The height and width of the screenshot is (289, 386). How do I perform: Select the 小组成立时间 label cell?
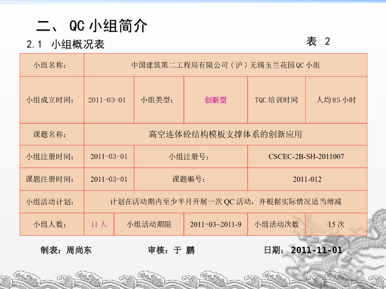52,100
